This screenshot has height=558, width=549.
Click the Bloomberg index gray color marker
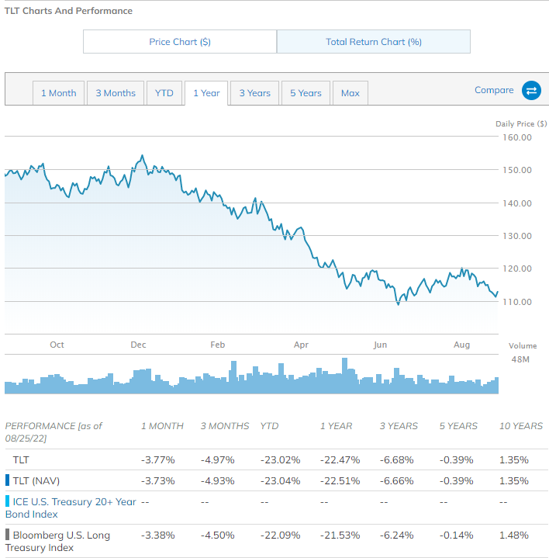click(x=8, y=535)
